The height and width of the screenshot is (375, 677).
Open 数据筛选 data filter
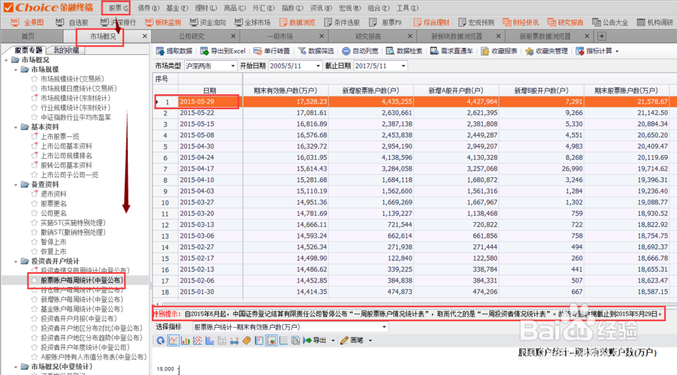point(315,51)
